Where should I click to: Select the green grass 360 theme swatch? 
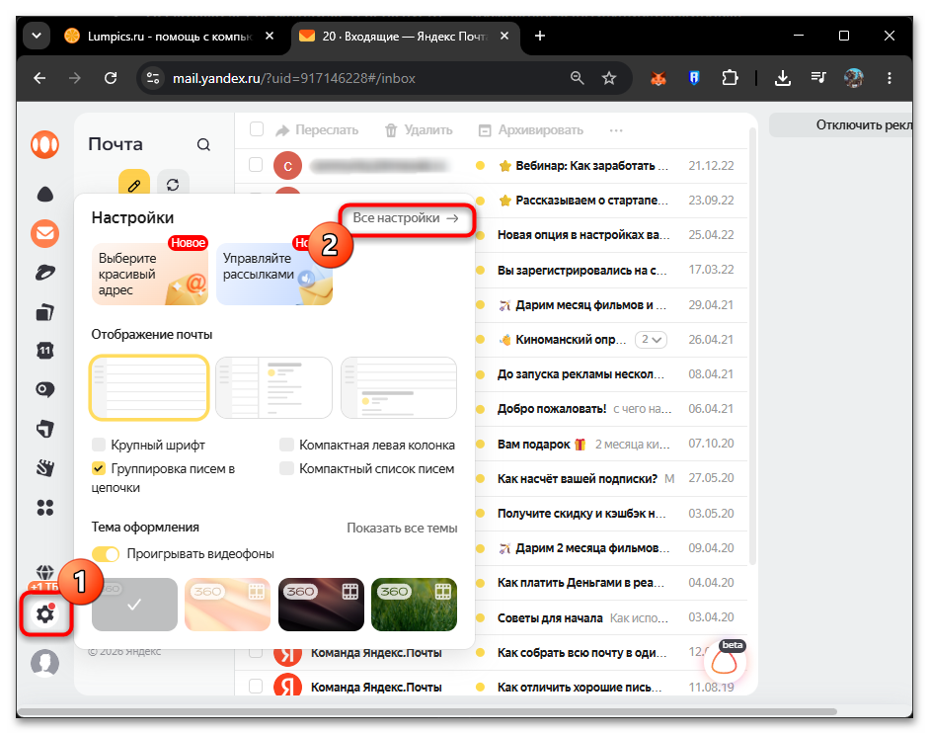[x=414, y=605]
